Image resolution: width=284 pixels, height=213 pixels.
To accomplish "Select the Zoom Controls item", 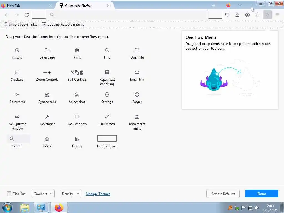I will [47, 76].
